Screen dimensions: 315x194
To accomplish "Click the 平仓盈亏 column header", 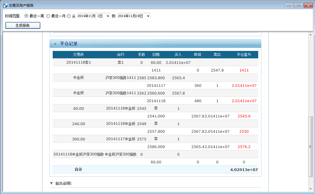I will click(x=244, y=54).
